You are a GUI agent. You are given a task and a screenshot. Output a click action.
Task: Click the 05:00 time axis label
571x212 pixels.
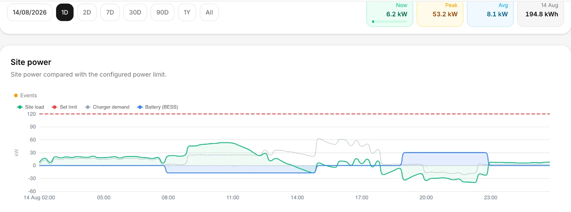[x=104, y=198]
